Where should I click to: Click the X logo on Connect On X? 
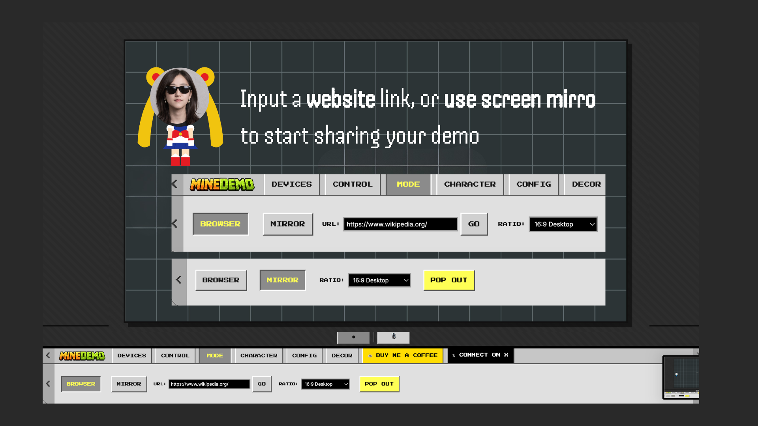coord(454,355)
